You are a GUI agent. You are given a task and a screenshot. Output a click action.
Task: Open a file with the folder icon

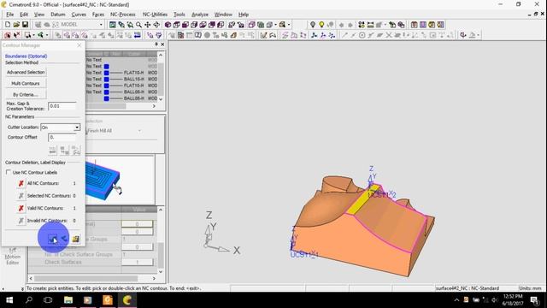pyautogui.click(x=16, y=25)
